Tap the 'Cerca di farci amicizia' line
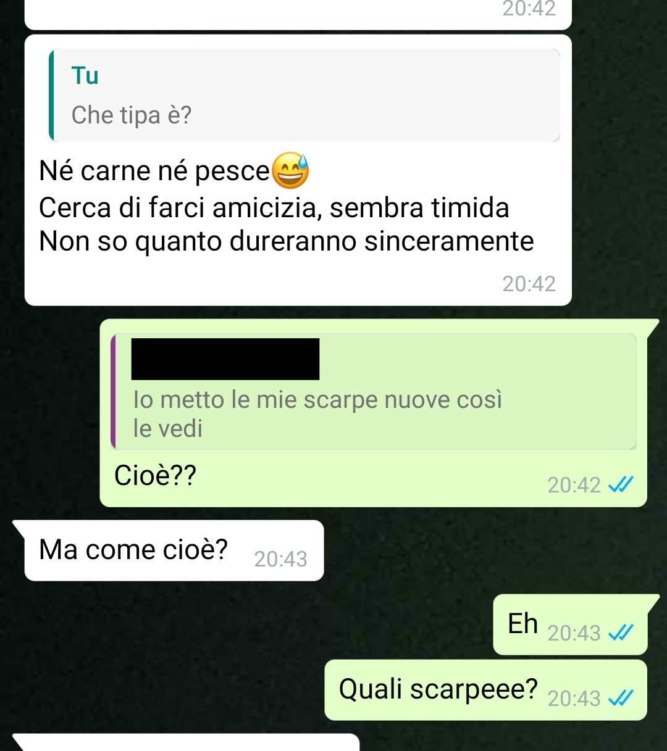667x751 pixels. [x=274, y=207]
